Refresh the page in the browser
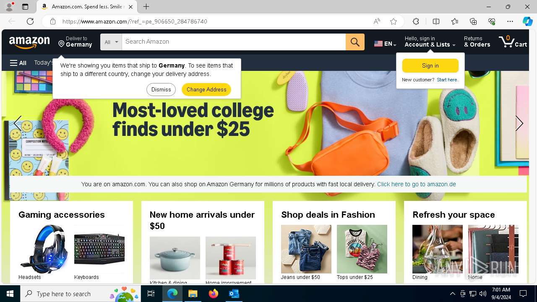This screenshot has width=537, height=302. [x=30, y=21]
